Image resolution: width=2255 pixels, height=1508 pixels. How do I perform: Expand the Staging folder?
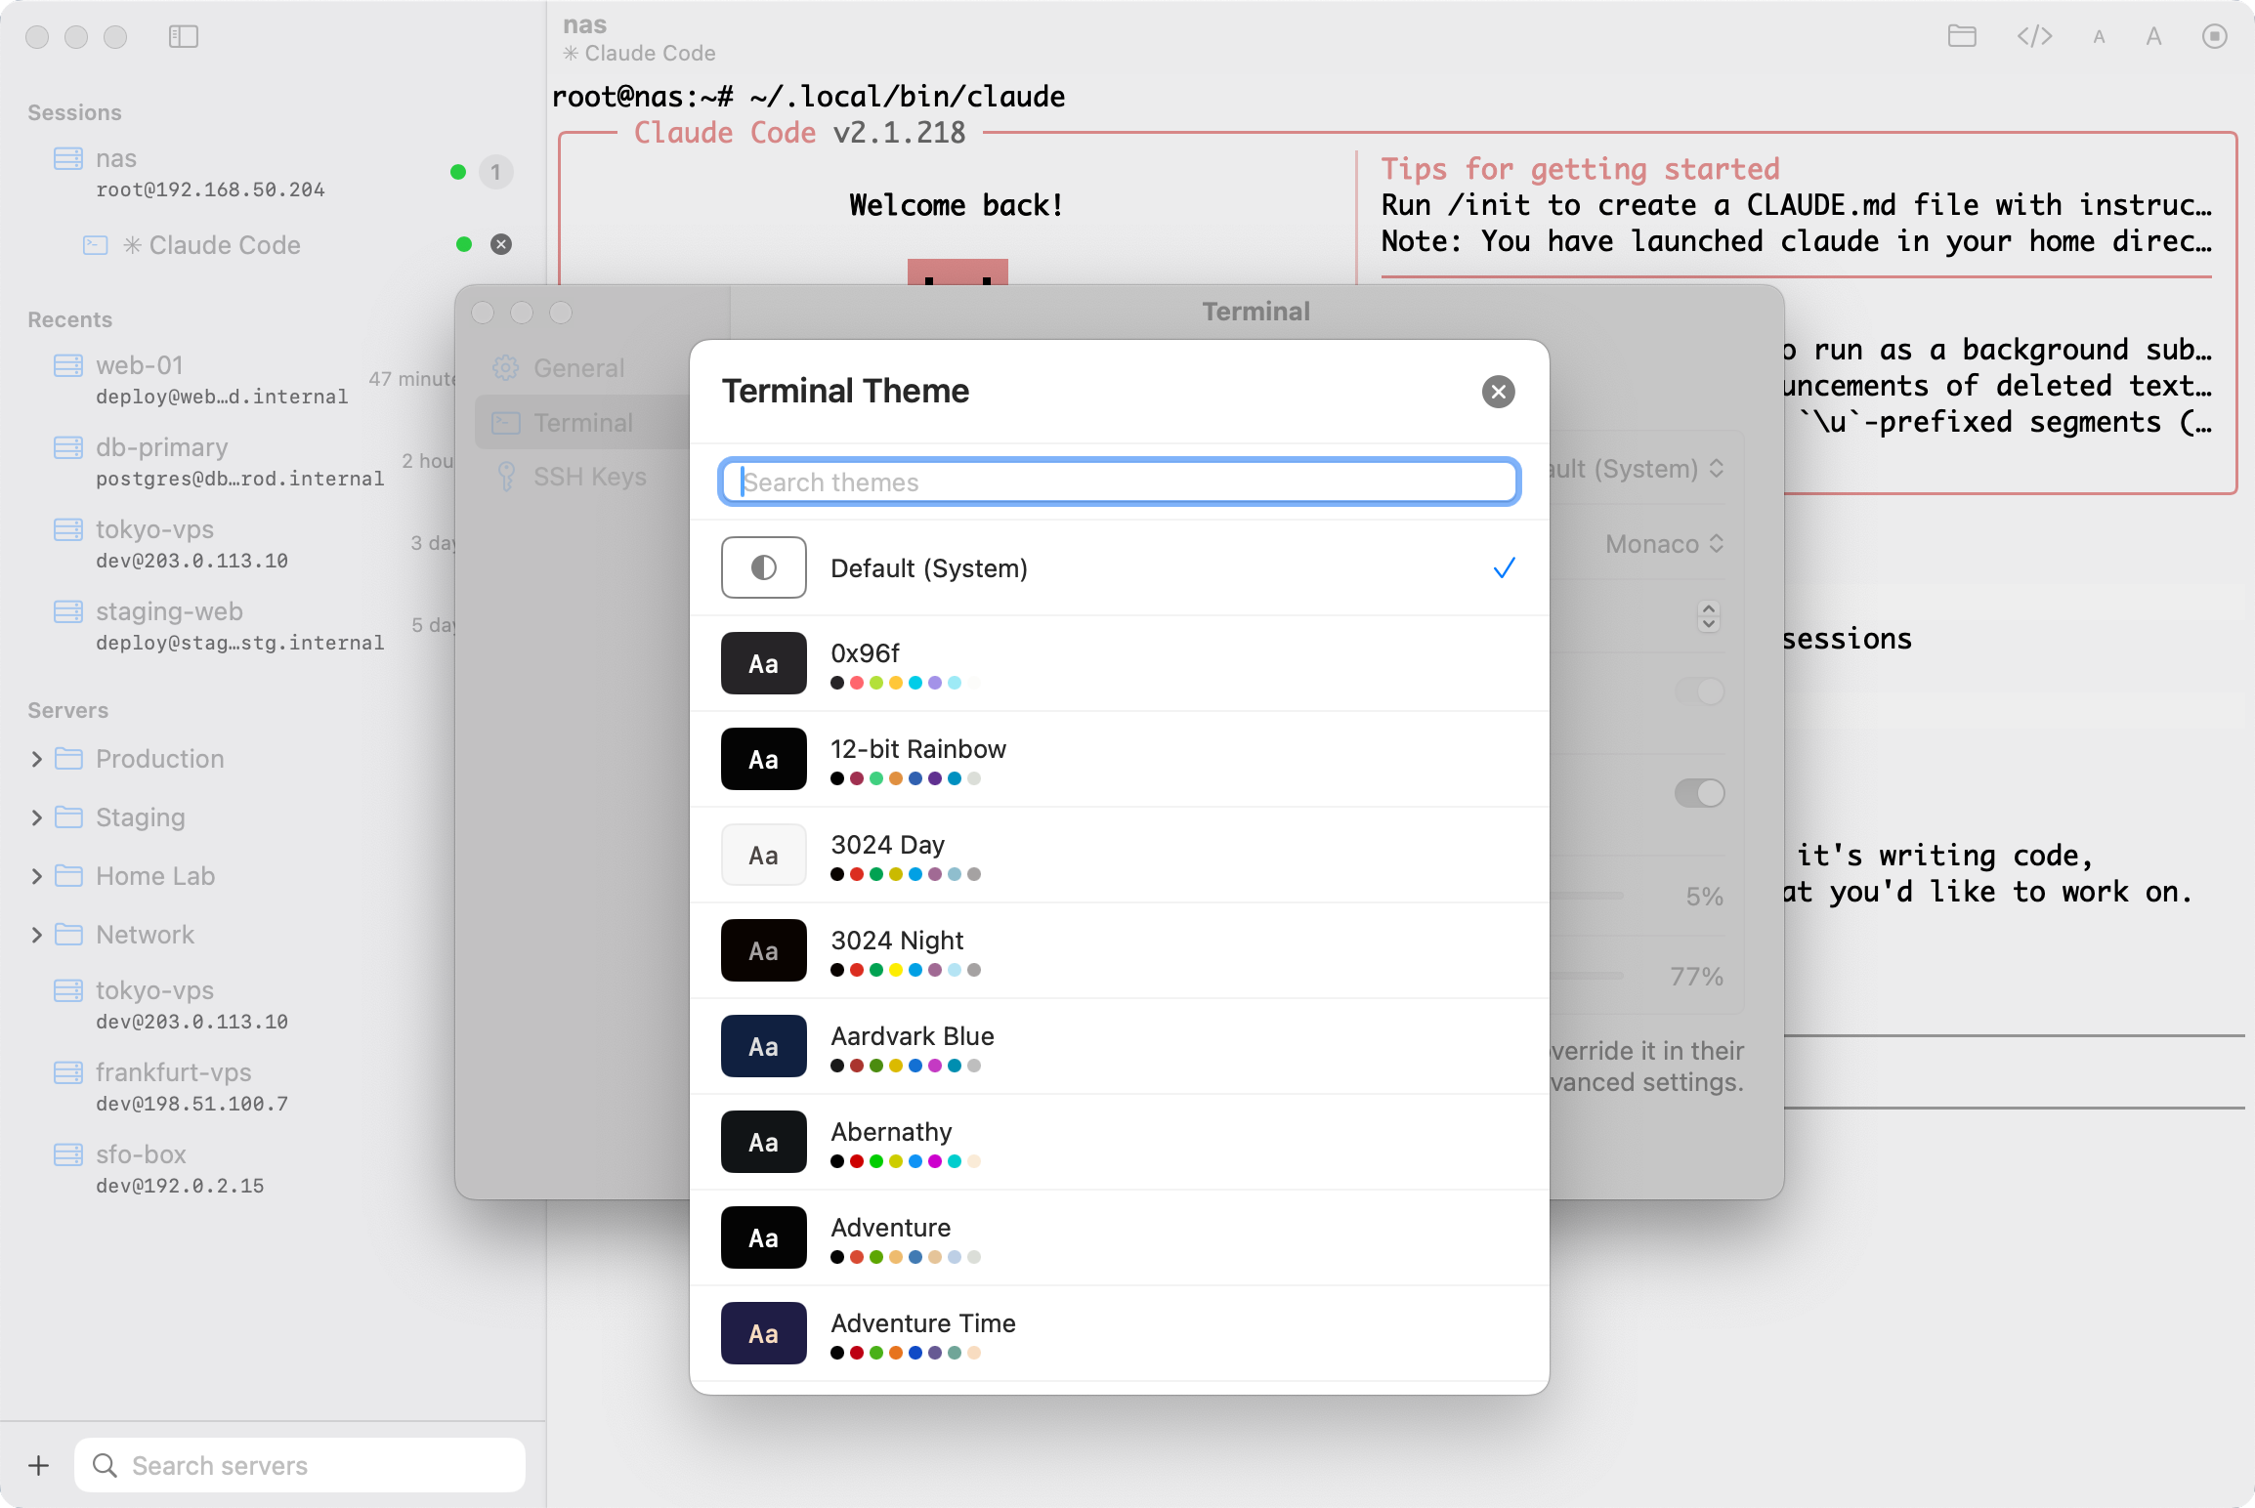[36, 817]
